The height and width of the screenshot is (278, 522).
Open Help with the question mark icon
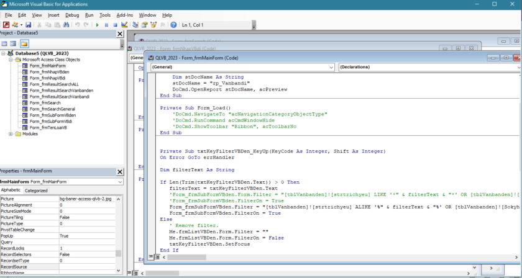click(x=173, y=25)
